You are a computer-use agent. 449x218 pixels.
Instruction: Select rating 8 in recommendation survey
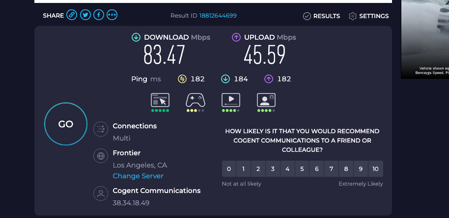coord(346,169)
